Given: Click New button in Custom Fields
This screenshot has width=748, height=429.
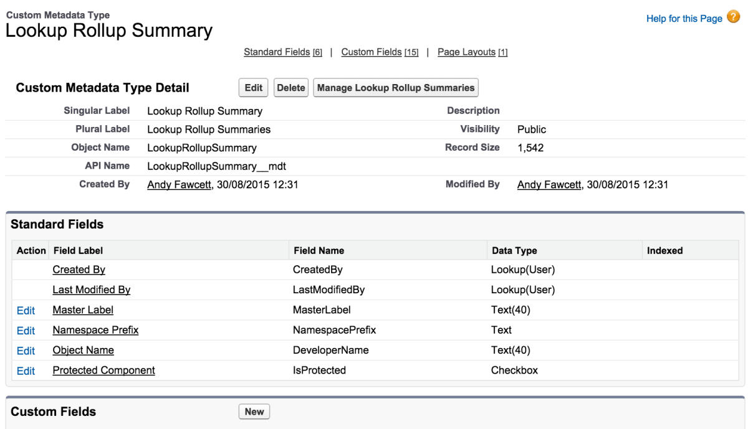Looking at the screenshot, I should coord(254,412).
